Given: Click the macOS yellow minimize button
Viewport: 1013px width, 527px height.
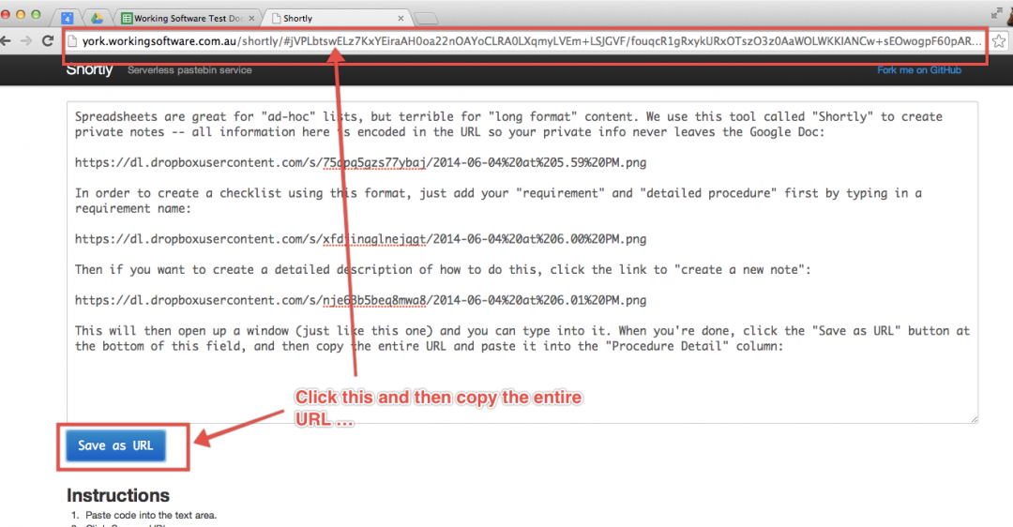Looking at the screenshot, I should 21,14.
